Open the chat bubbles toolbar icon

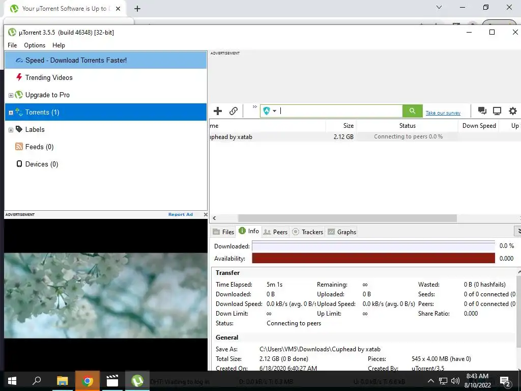coord(482,110)
